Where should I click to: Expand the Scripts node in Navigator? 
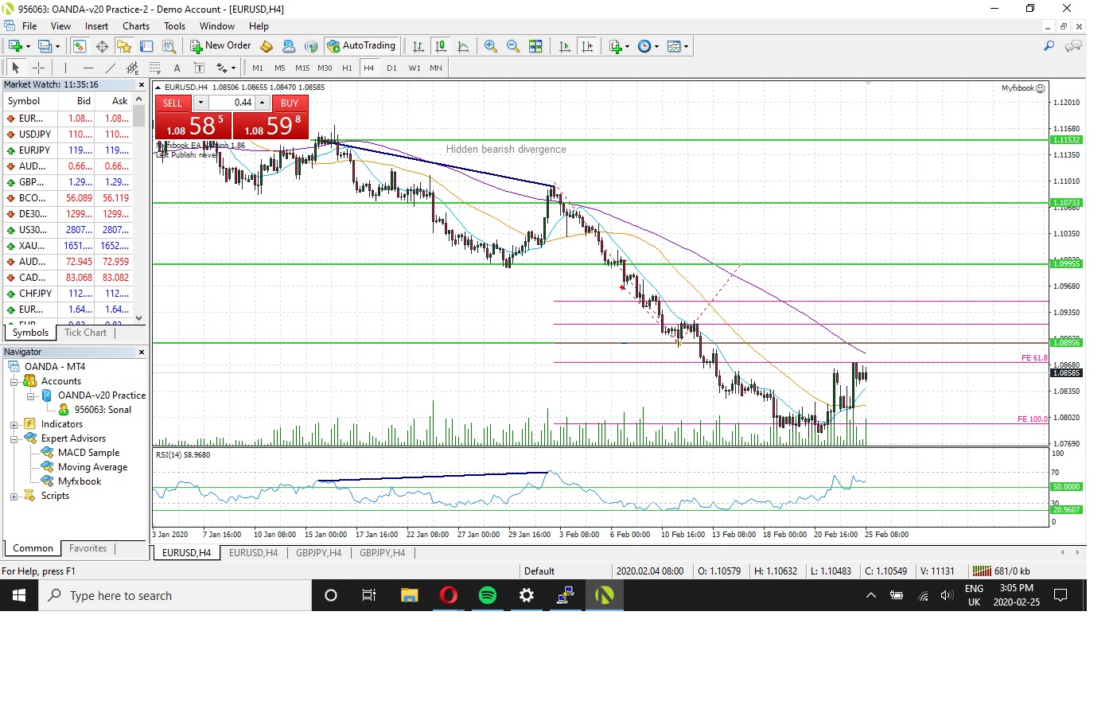click(14, 496)
